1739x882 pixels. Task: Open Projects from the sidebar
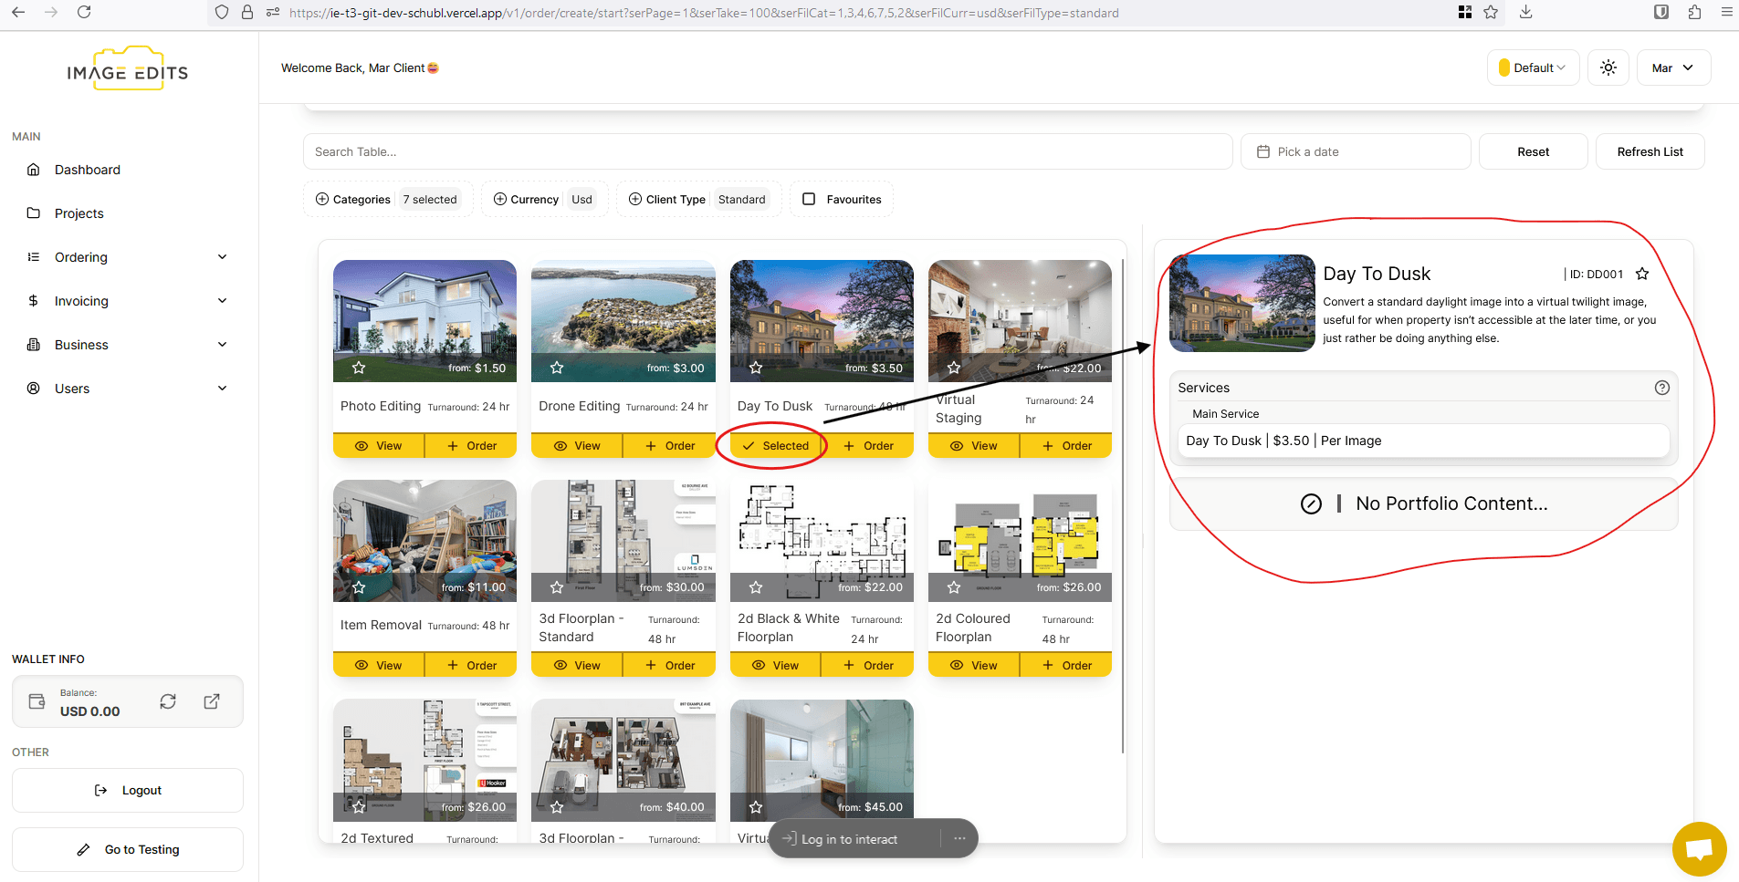(x=79, y=213)
